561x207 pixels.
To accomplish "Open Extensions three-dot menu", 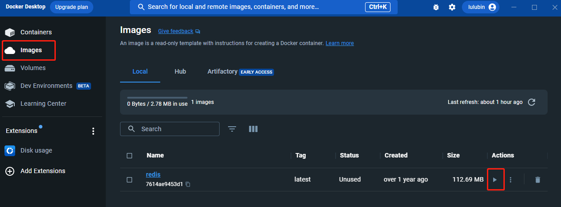I will click(x=93, y=131).
